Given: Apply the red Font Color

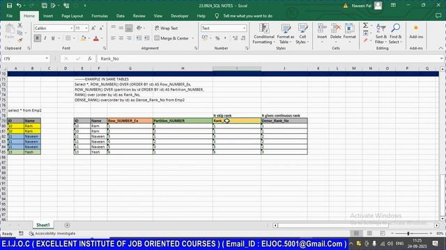Looking at the screenshot, I should point(96,38).
